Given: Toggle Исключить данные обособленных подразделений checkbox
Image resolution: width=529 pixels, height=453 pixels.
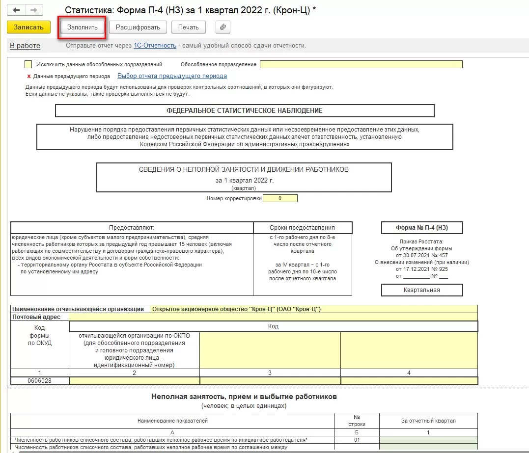Looking at the screenshot, I should click(28, 64).
